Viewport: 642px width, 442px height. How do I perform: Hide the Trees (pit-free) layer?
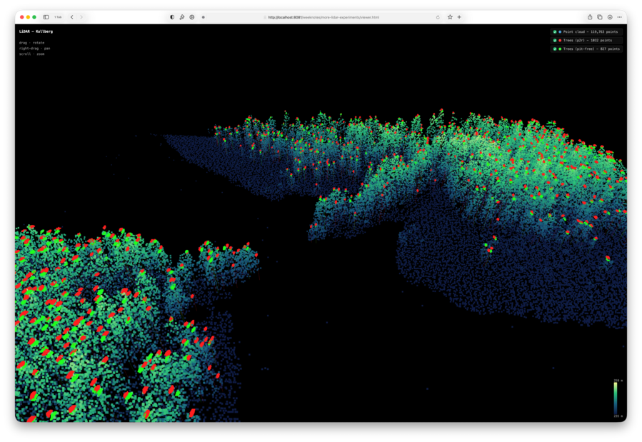coord(555,49)
